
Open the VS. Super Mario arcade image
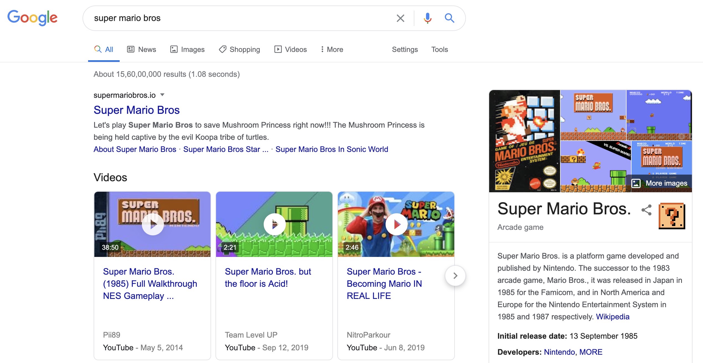(x=596, y=167)
